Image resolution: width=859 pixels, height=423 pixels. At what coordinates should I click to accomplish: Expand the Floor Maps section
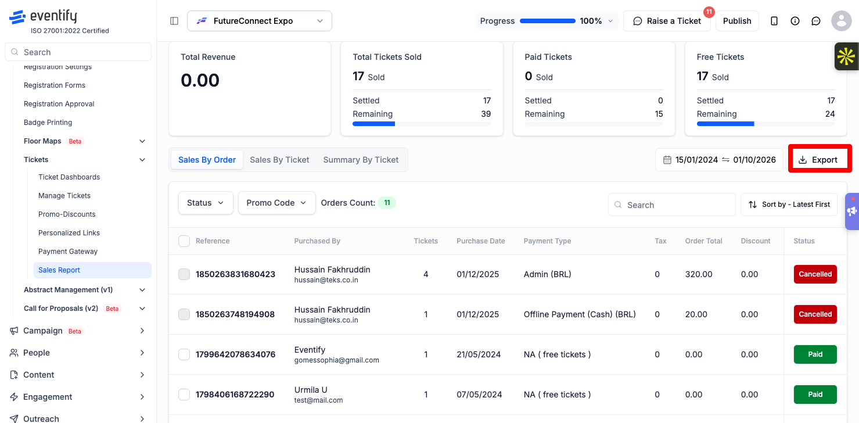142,141
